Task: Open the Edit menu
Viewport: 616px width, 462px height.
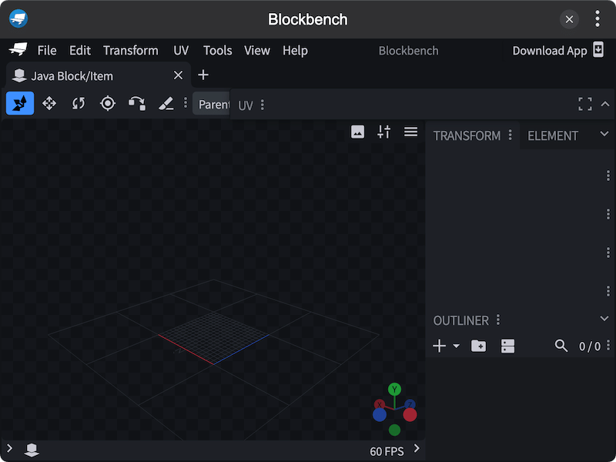Action: click(x=80, y=50)
